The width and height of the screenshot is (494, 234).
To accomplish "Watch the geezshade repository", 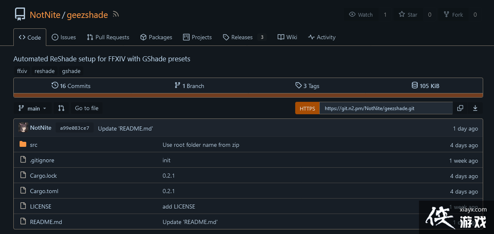I will click(x=361, y=15).
